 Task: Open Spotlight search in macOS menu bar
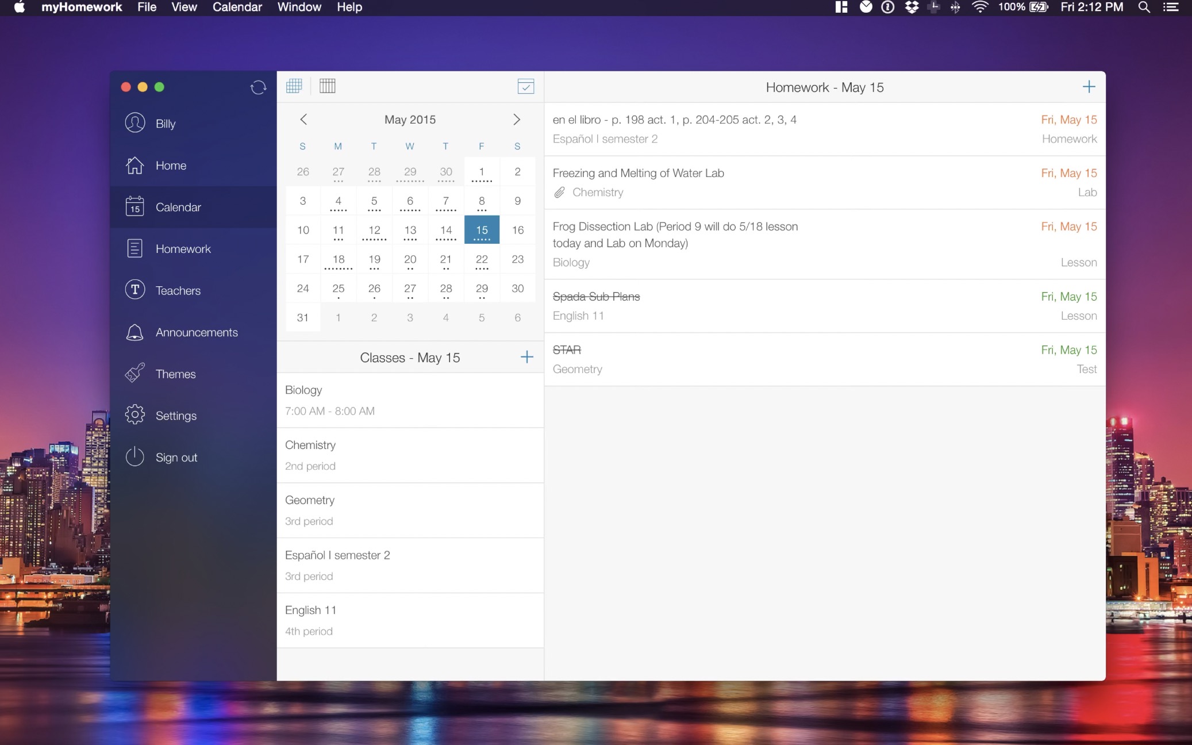[x=1144, y=7]
